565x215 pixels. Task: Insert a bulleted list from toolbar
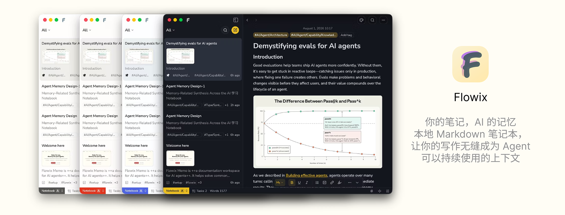[317, 182]
